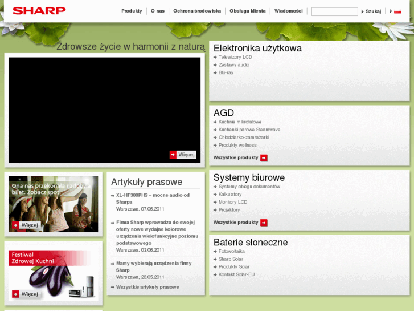This screenshot has height=311, width=414.
Task: Click Zdrowsze życie w harmonii z naturą headline
Action: (x=130, y=47)
